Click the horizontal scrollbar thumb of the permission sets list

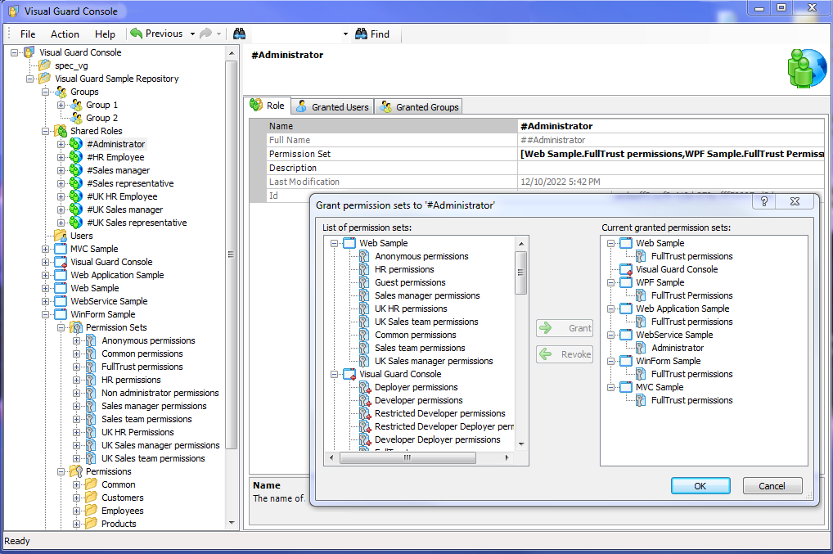point(407,457)
